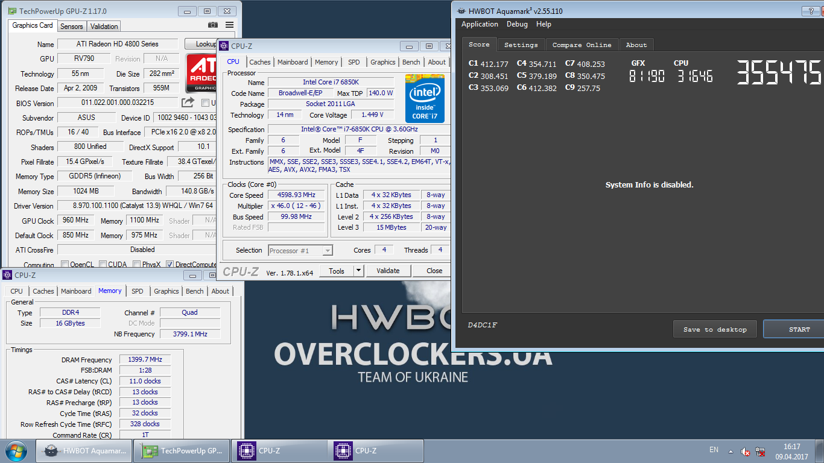Click the BIOS version value 011.022.001.000.032215
824x463 pixels.
click(118, 102)
